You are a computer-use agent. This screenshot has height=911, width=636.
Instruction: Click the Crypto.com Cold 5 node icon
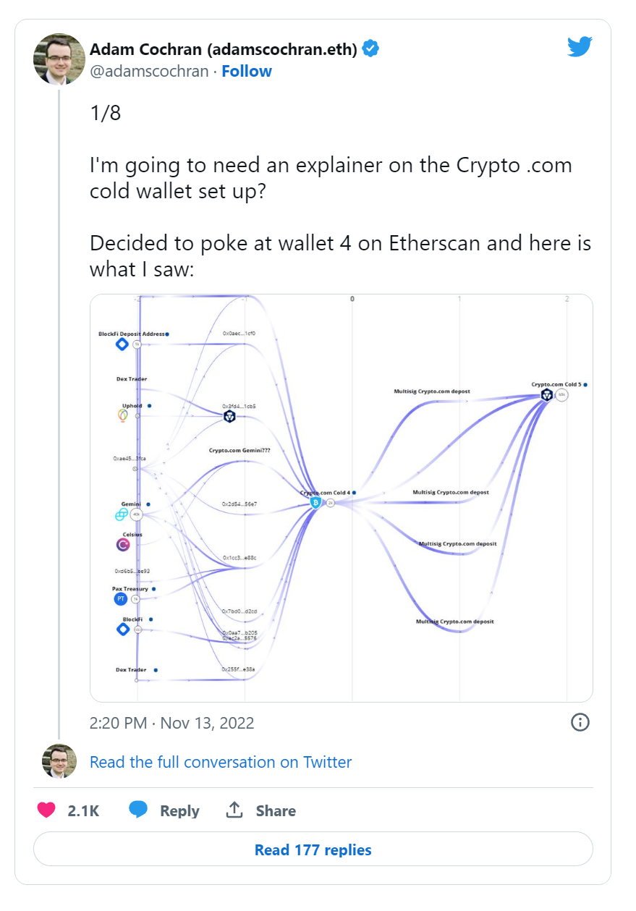(x=547, y=394)
